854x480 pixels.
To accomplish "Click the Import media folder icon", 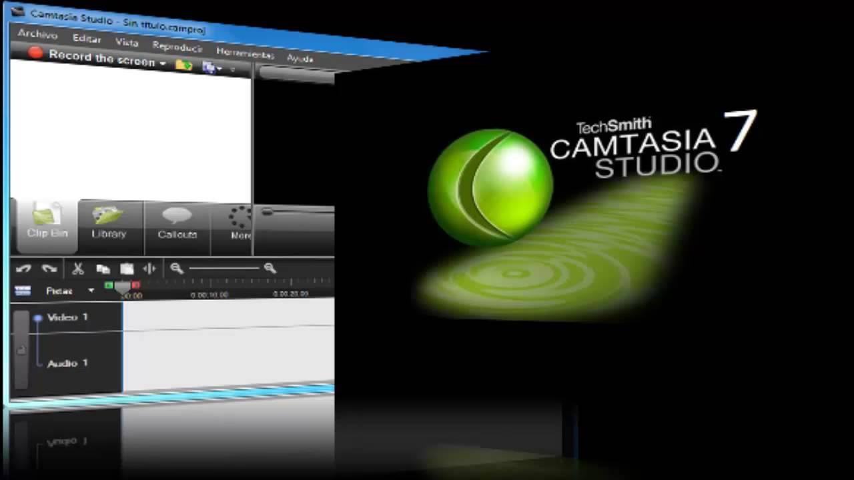I will tap(183, 65).
